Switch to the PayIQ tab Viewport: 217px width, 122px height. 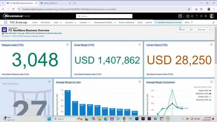140,22
